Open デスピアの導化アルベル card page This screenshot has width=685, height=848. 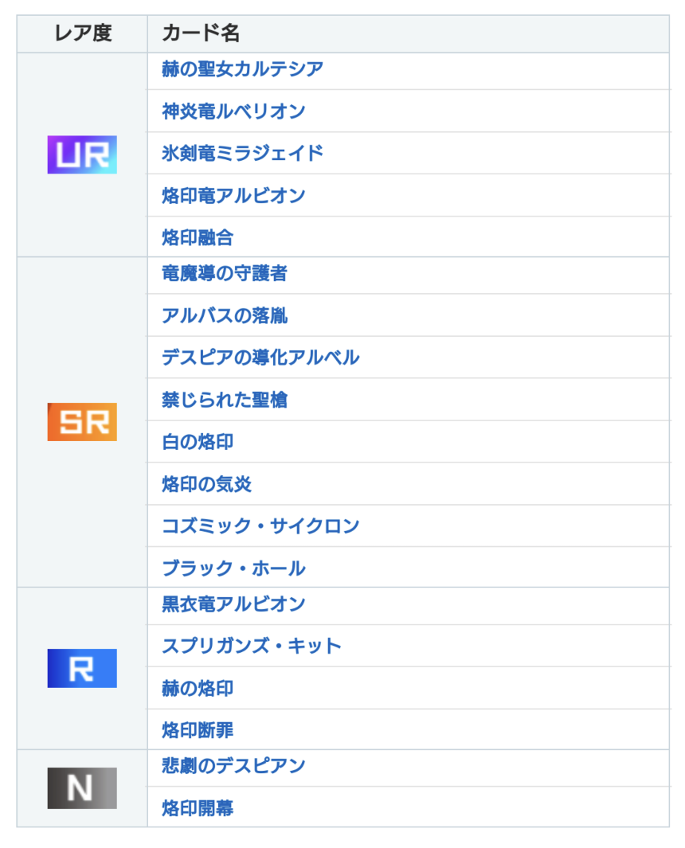point(260,358)
